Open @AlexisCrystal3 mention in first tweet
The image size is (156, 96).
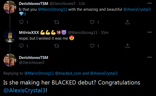[x=137, y=9]
